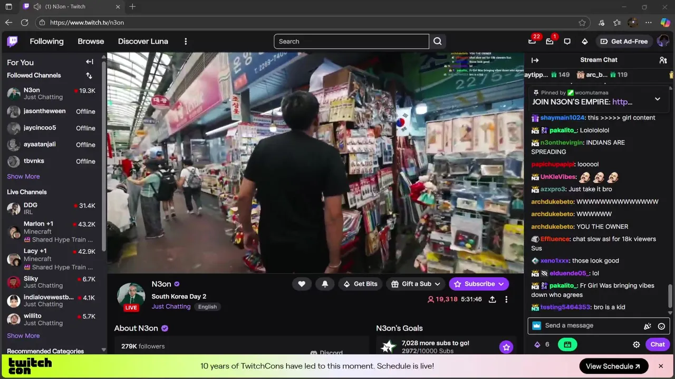675x379 pixels.
Task: Click chat username archdukebeto YOU THE OWNER
Action: (552, 227)
